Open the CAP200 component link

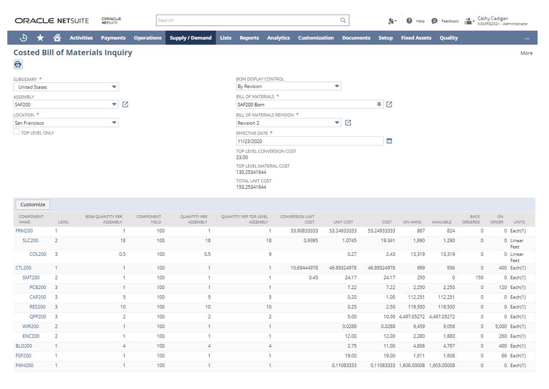click(x=38, y=297)
